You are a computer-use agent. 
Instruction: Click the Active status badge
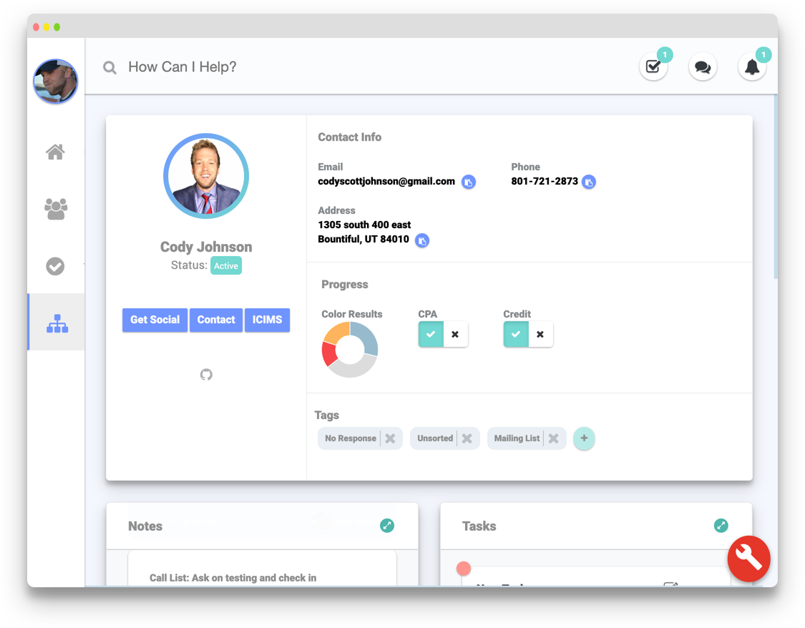click(226, 266)
